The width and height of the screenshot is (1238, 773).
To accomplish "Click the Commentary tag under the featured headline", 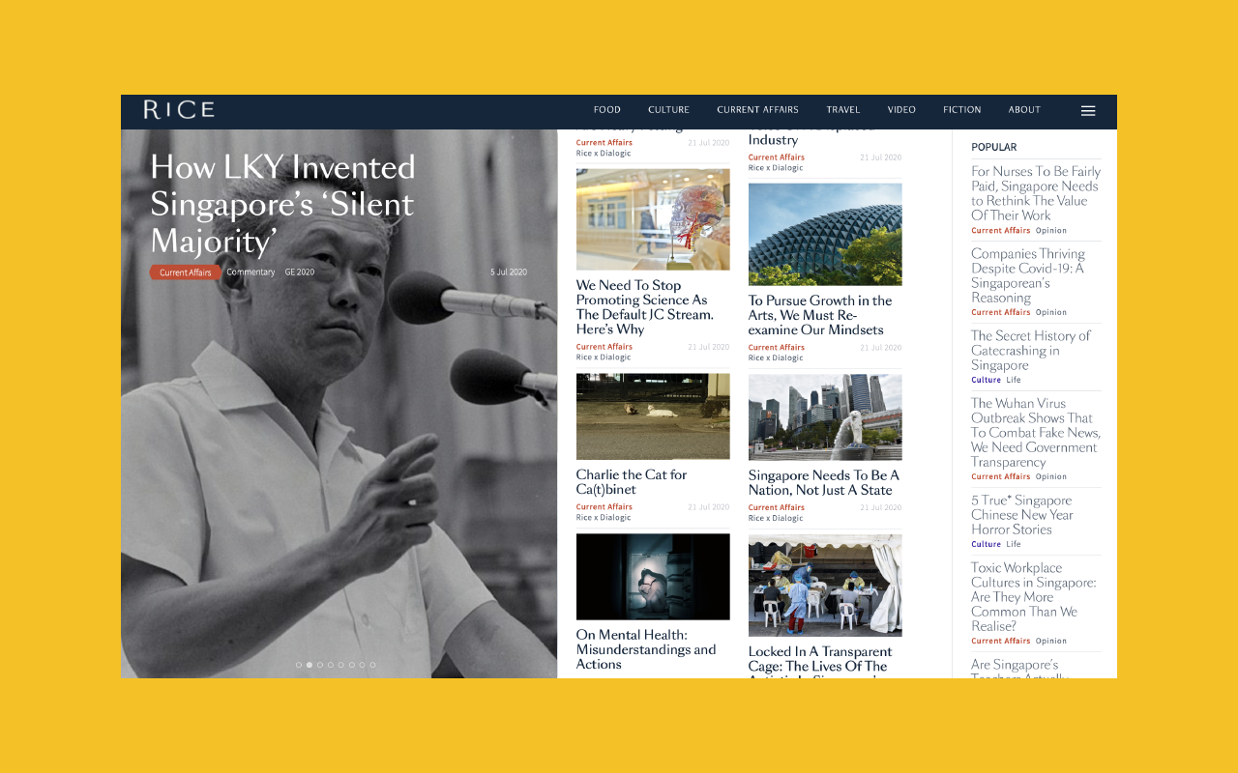I will [251, 272].
